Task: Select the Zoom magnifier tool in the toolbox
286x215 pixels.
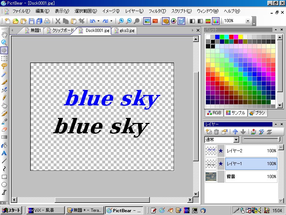Action: (4, 42)
